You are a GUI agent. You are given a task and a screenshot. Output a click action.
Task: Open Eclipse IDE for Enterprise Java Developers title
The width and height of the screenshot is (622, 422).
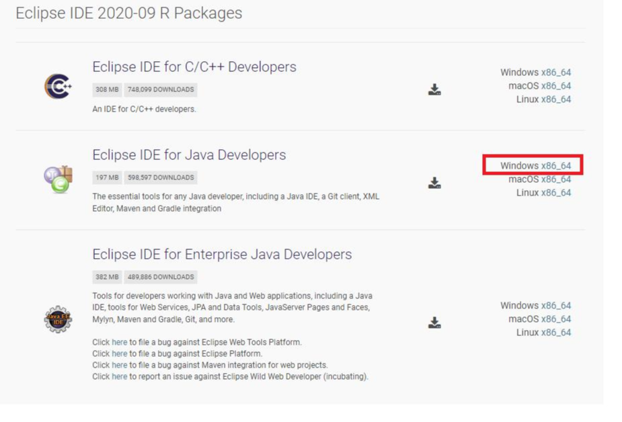222,255
